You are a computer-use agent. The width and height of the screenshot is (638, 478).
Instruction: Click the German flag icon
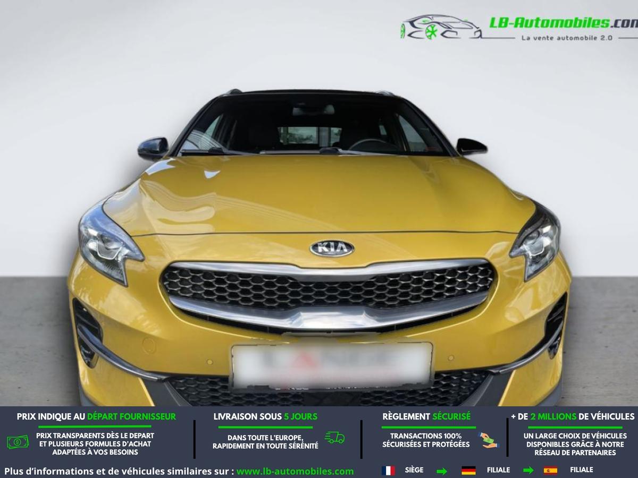point(468,471)
